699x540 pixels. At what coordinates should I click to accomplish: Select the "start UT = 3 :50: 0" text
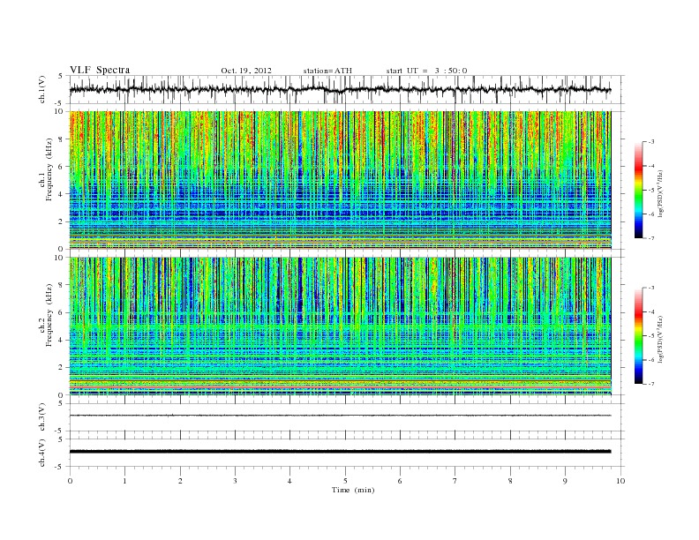pyautogui.click(x=426, y=71)
